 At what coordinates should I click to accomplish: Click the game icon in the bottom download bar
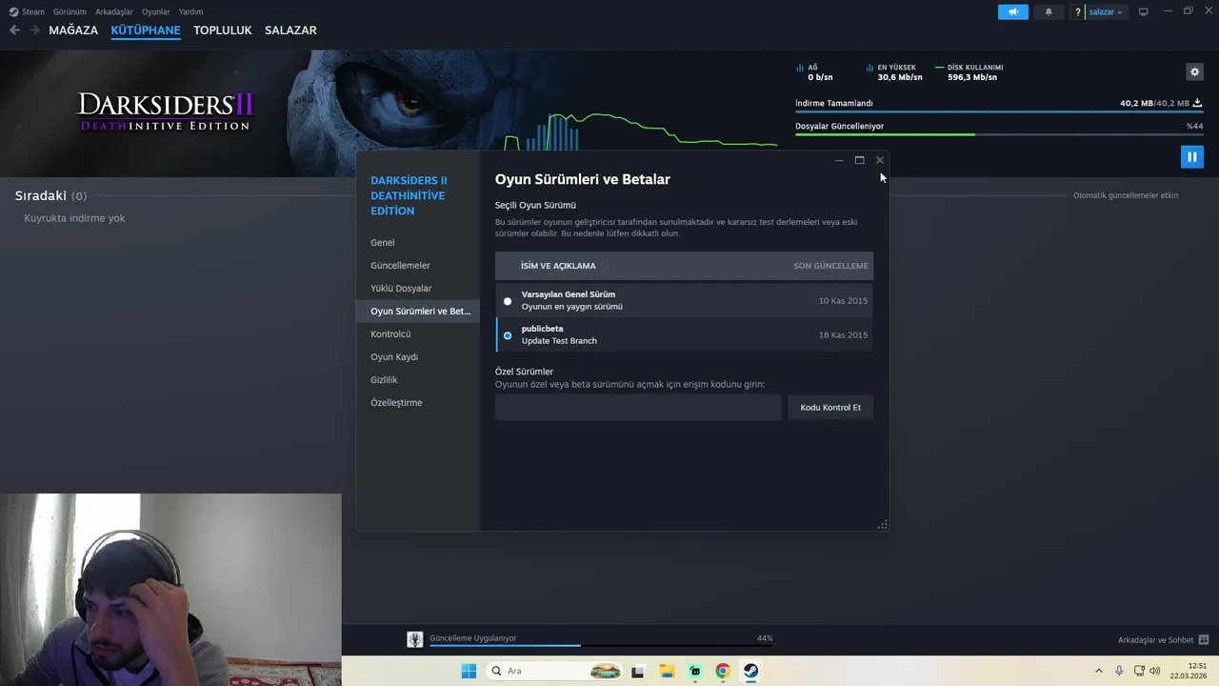(415, 639)
